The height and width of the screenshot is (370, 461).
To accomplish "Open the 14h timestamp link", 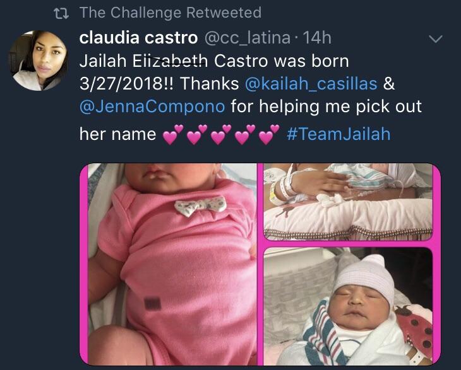I will (316, 38).
